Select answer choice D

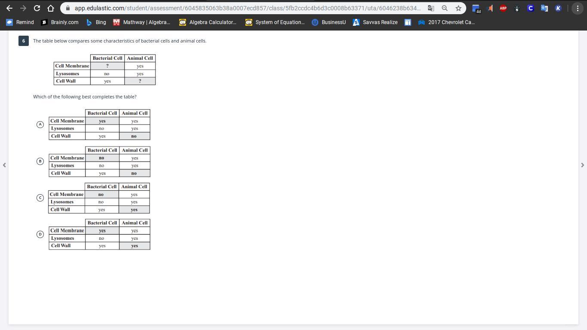[40, 234]
